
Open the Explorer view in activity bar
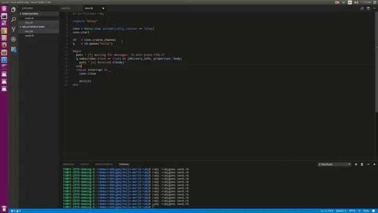pyautogui.click(x=14, y=9)
